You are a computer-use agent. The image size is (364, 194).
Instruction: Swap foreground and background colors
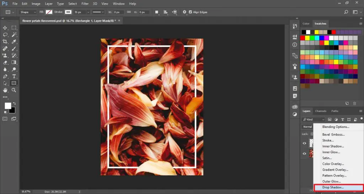coord(14,103)
